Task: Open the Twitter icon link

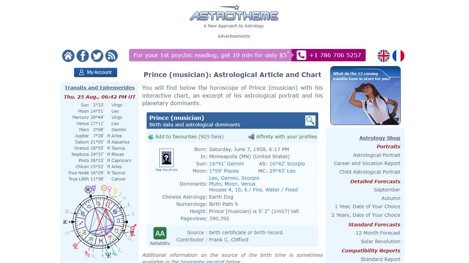Action: coord(97,56)
